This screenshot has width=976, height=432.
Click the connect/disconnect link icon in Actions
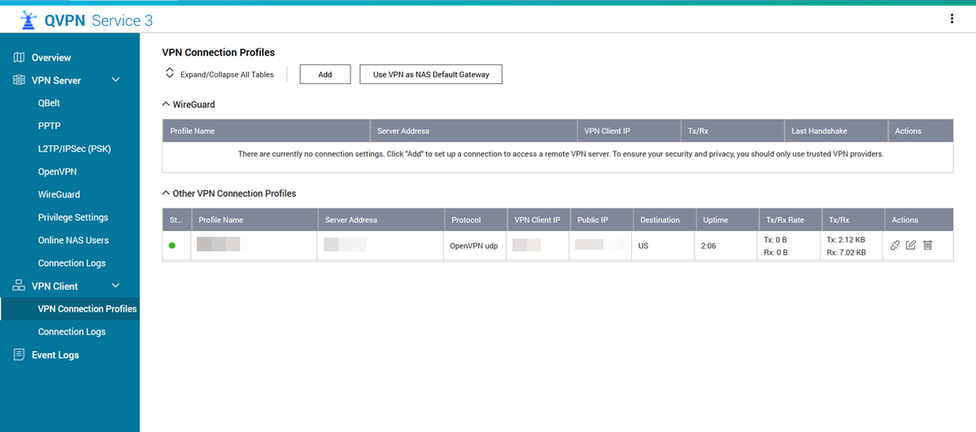point(895,245)
